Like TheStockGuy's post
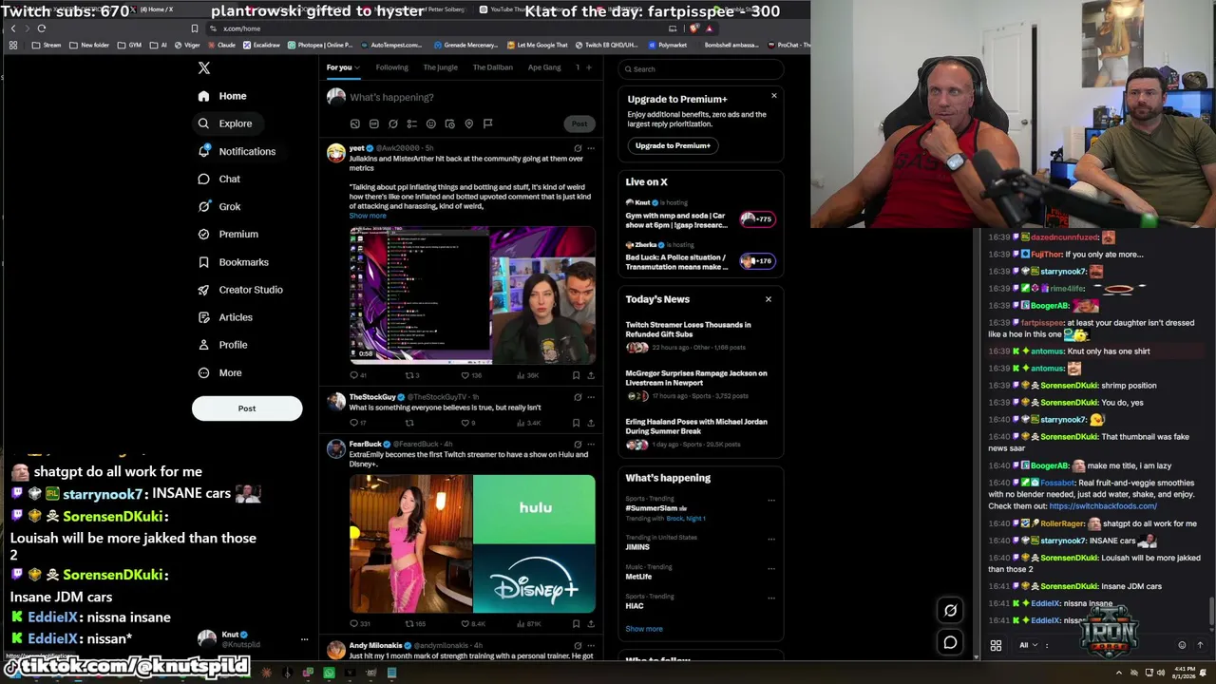 click(x=467, y=423)
